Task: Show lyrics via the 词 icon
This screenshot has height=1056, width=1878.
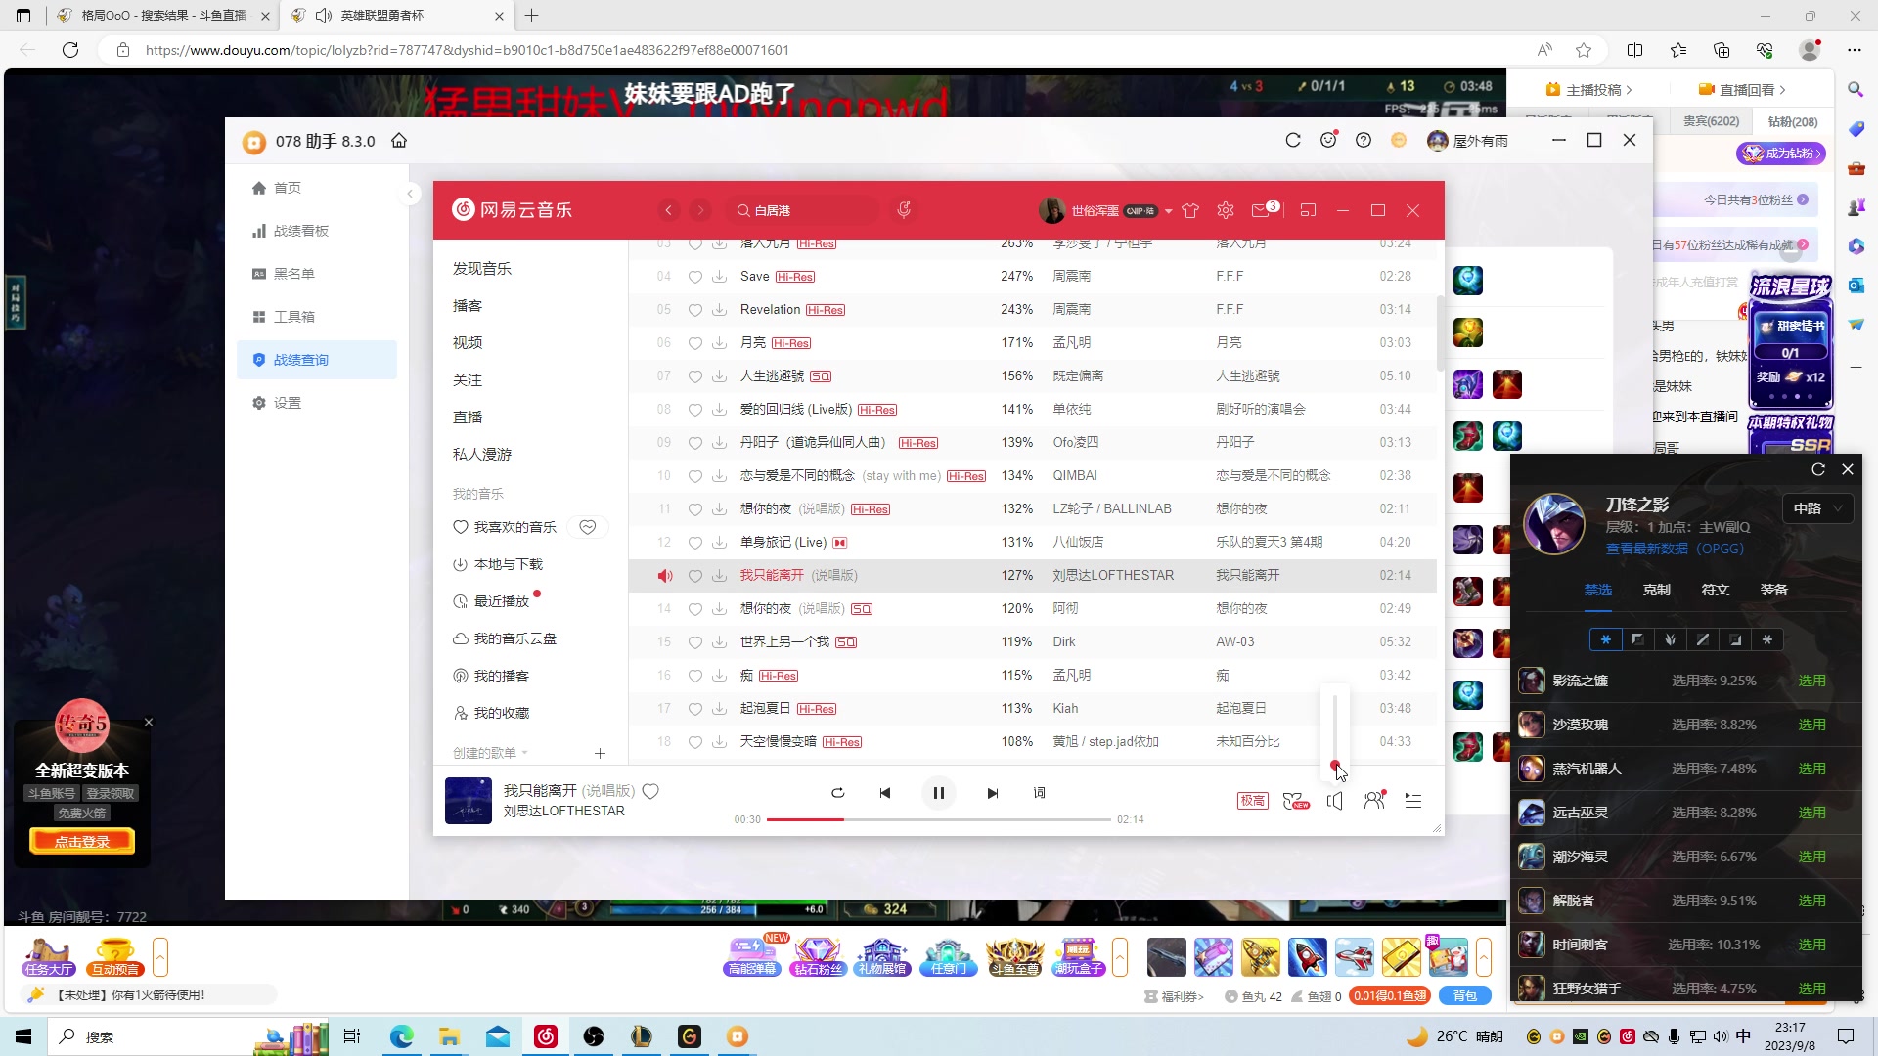Action: (1039, 793)
